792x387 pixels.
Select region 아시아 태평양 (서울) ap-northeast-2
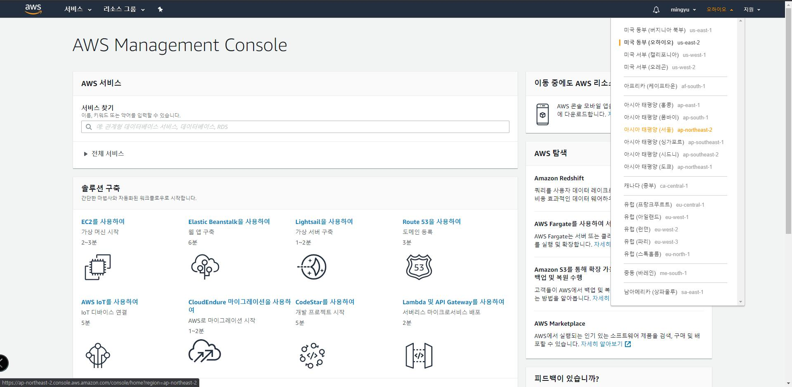[x=668, y=130]
